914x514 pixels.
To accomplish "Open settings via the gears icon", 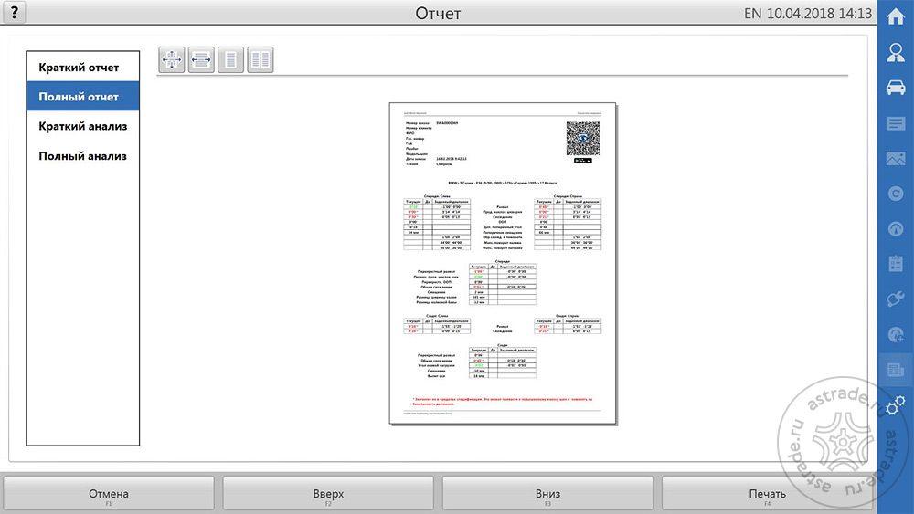I will [896, 404].
